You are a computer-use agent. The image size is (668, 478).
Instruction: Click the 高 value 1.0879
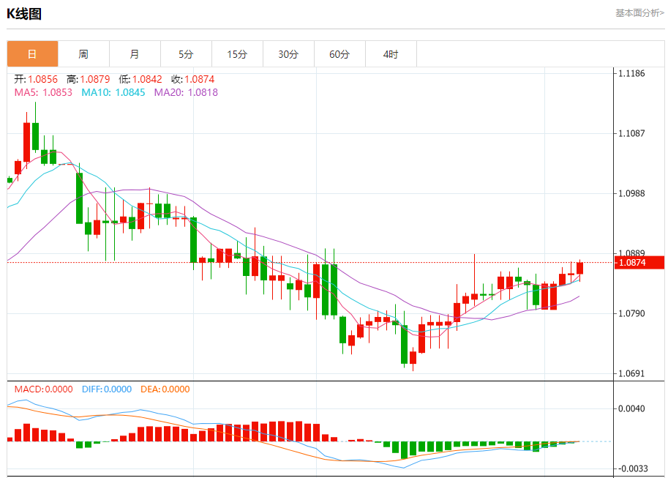pos(94,79)
